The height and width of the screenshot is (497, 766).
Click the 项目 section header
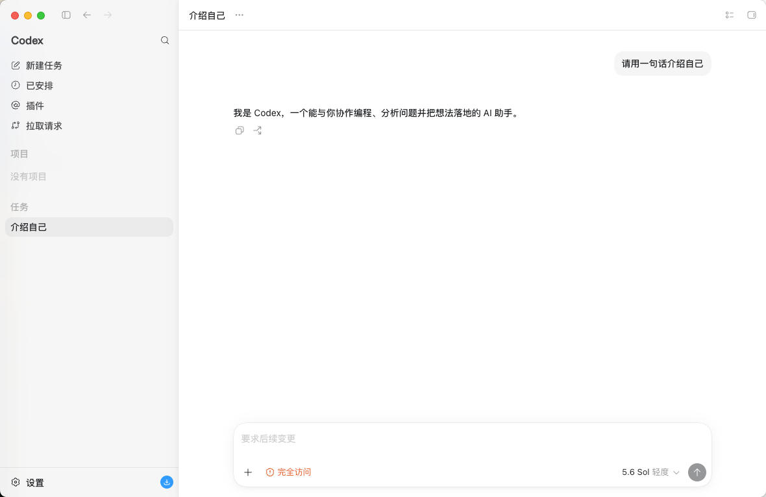point(19,154)
